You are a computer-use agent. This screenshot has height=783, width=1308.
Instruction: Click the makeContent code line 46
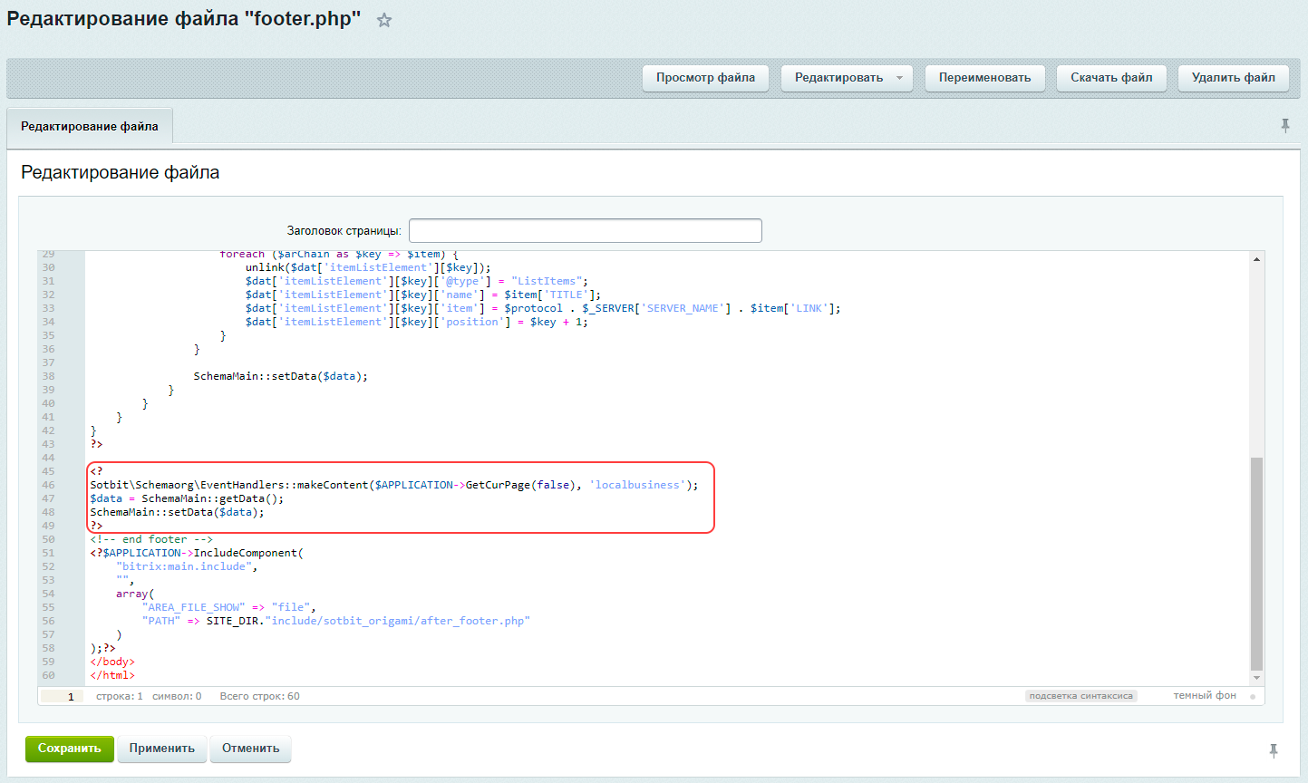coord(394,485)
